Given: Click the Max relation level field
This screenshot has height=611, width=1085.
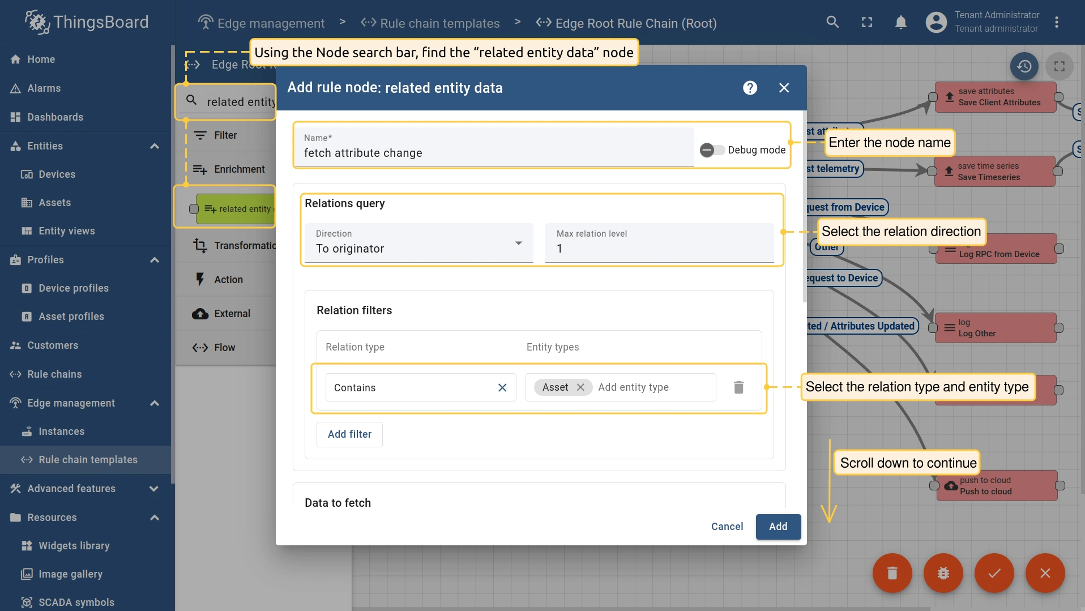Looking at the screenshot, I should click(x=659, y=249).
